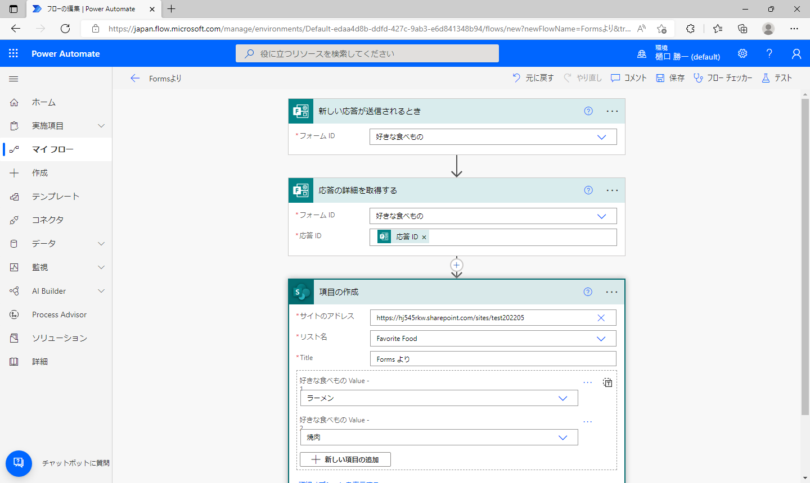Click 新しい項目の追加 button
The image size is (810, 483).
point(345,459)
